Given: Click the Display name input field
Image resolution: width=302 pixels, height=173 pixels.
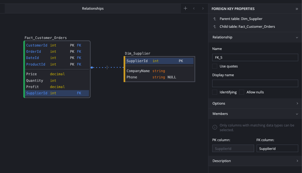Looking at the screenshot, I should [x=255, y=83].
